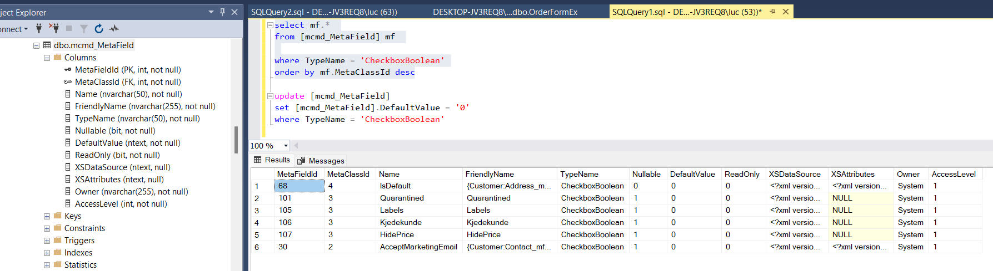
Task: Collapse the dbo.mcmd_MetaField table node
Action: [36, 45]
